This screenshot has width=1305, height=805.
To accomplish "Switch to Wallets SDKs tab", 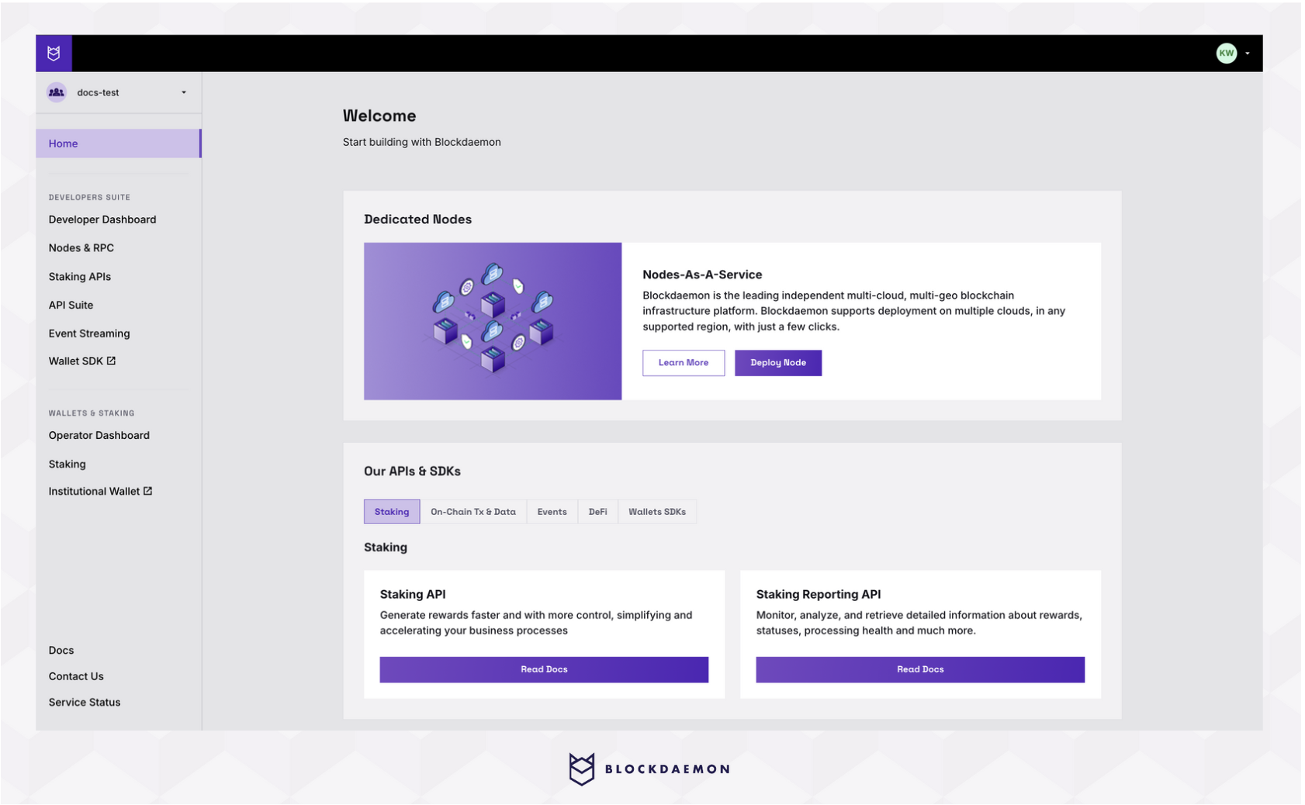I will 657,512.
